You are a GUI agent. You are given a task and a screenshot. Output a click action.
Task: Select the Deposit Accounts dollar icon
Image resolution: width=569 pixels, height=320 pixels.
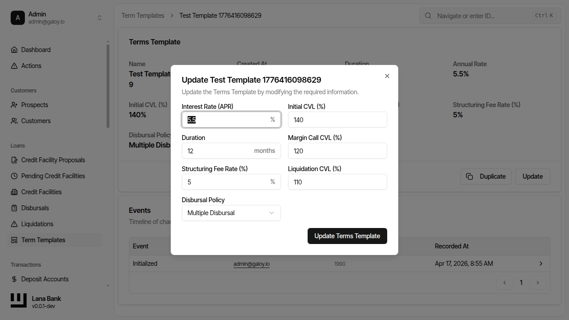pos(14,279)
